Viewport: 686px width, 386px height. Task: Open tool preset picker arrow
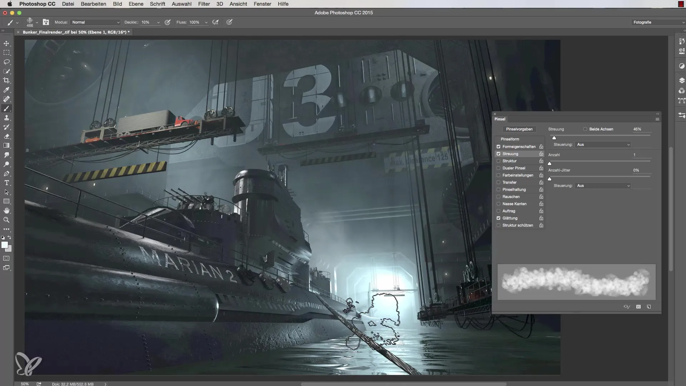point(17,23)
